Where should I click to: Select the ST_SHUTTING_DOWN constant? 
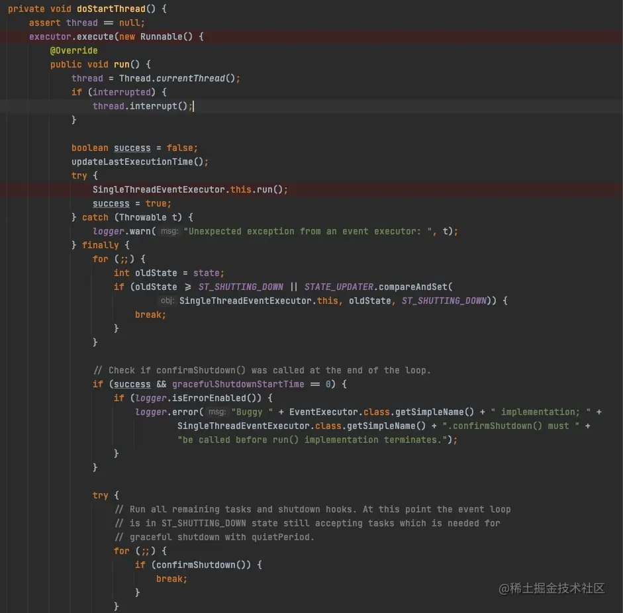pyautogui.click(x=240, y=287)
